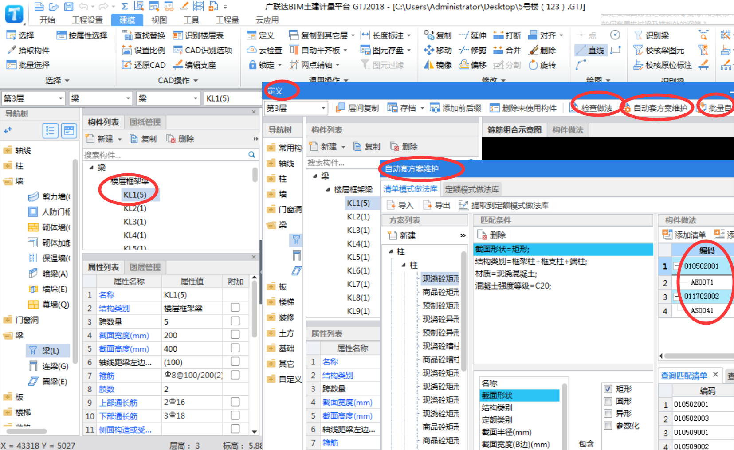Open the 第3层 floor dropdown in main window
The height and width of the screenshot is (450, 734).
[x=60, y=98]
